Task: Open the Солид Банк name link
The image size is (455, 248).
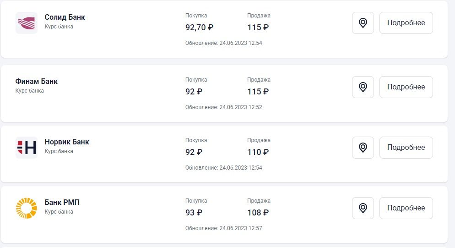Action: pyautogui.click(x=65, y=17)
